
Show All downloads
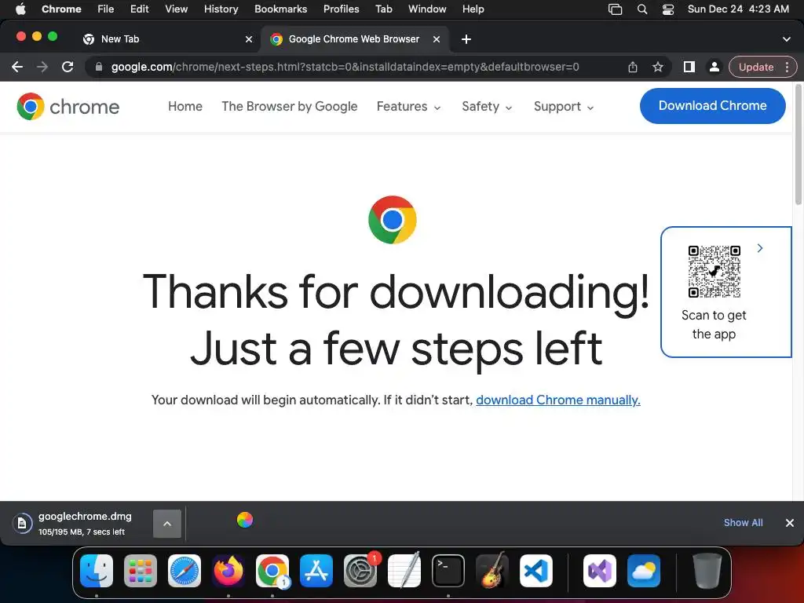[x=743, y=522]
